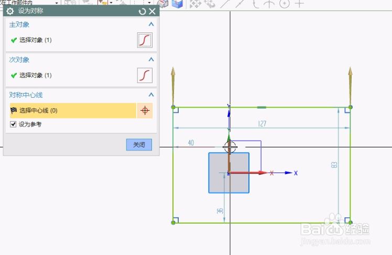This screenshot has height=255, width=392.
Task: Collapse the 次对象 section
Action: pyautogui.click(x=151, y=60)
